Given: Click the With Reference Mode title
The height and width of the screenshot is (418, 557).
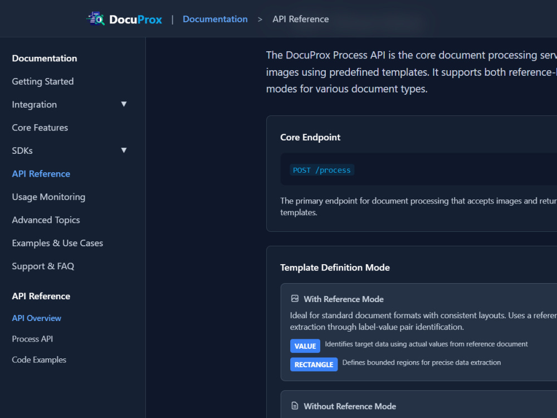Looking at the screenshot, I should coord(343,299).
